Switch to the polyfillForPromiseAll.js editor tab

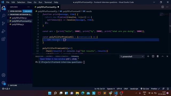47,7
